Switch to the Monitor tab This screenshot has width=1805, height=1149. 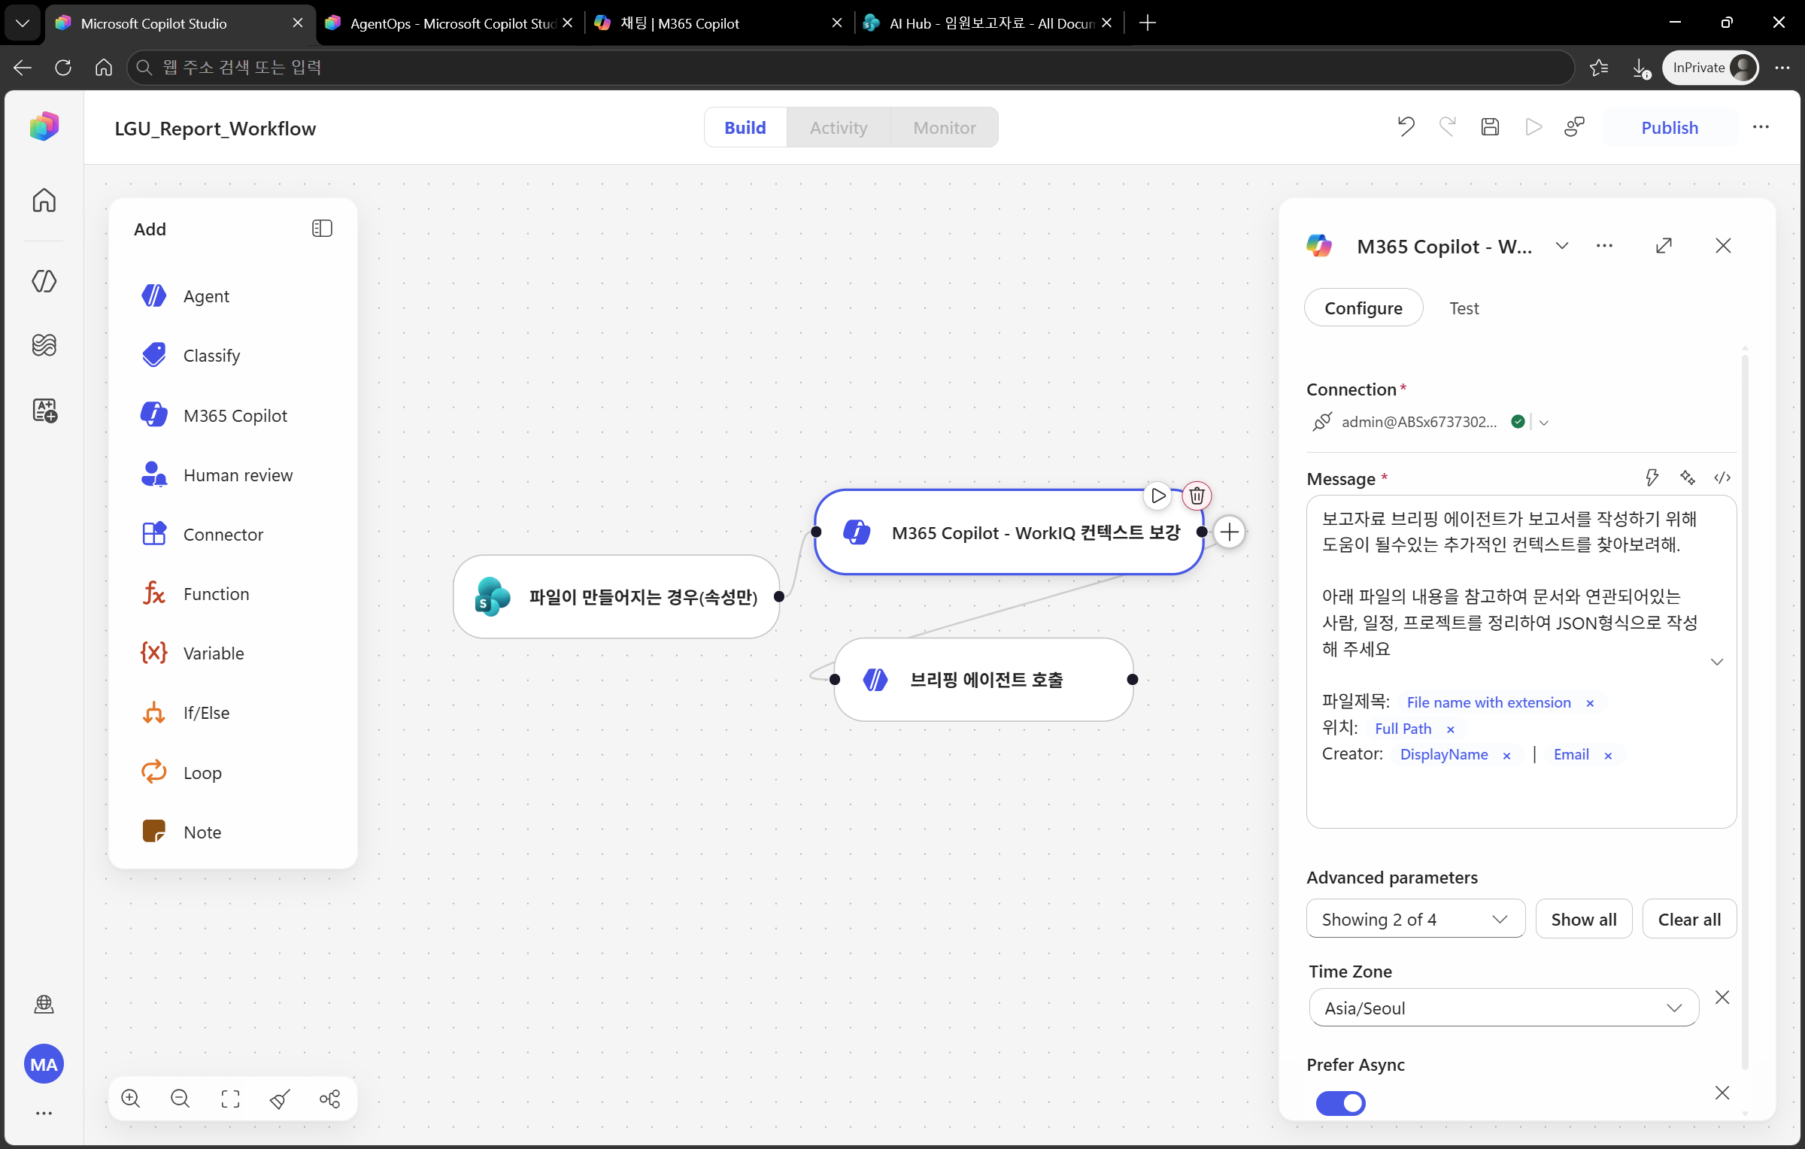tap(945, 127)
